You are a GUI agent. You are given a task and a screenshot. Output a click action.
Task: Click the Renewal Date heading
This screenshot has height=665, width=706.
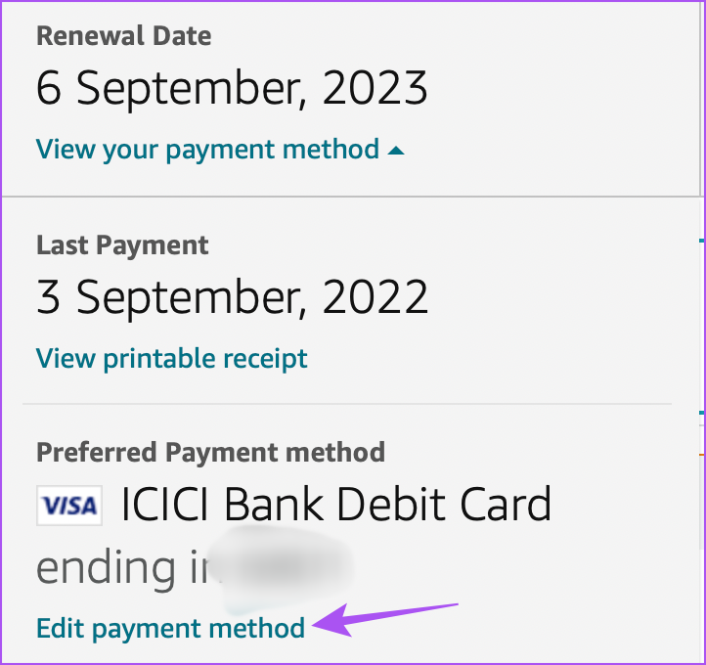(x=124, y=36)
